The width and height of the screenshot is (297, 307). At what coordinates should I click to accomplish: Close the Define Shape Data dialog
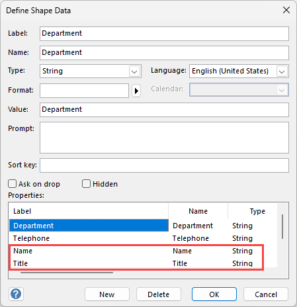tap(286, 10)
